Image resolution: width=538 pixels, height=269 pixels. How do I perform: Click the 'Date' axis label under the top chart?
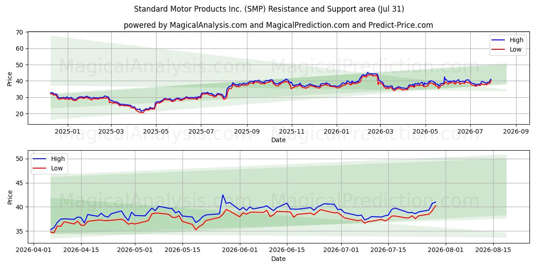[278, 140]
